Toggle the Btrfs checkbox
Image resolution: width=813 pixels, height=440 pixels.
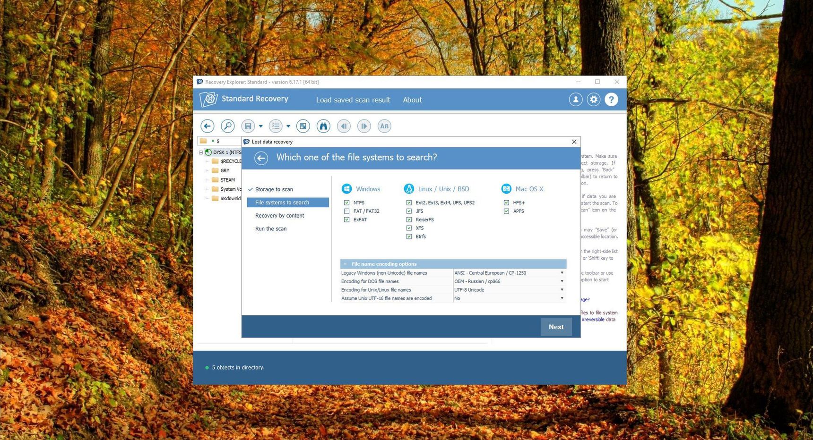[x=409, y=237]
